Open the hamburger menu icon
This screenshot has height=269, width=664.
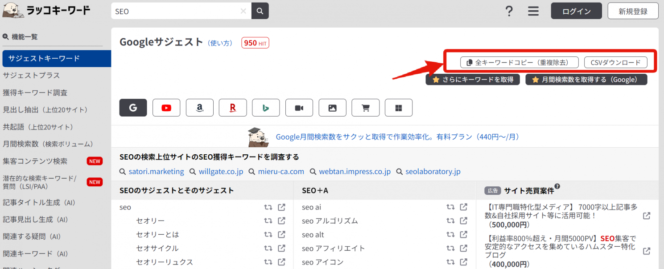pos(533,11)
